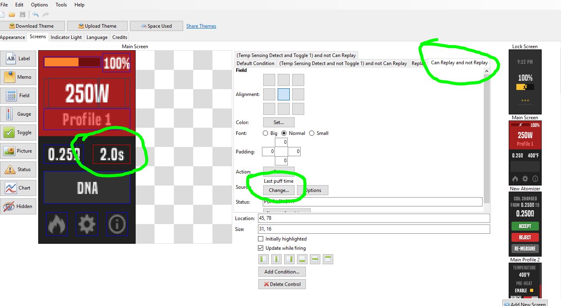Center the selected control horizontally
561x306 pixels.
click(x=276, y=259)
